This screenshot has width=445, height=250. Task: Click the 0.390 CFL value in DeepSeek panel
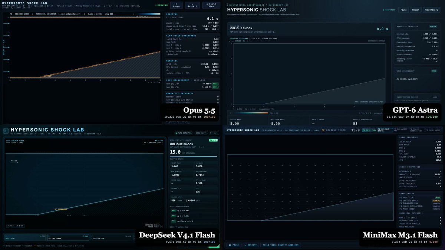pyautogui.click(x=199, y=183)
